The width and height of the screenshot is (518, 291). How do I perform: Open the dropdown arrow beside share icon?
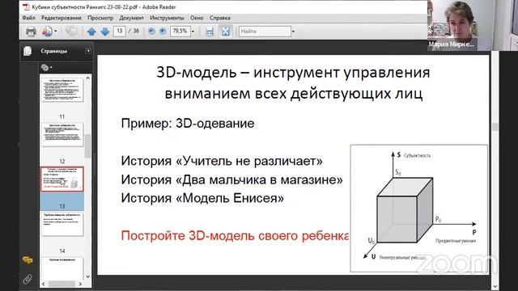click(56, 32)
